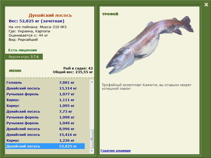This screenshot has width=211, height=158.
Task: Open the МЕНЮ menu
Action: pyautogui.click(x=15, y=71)
